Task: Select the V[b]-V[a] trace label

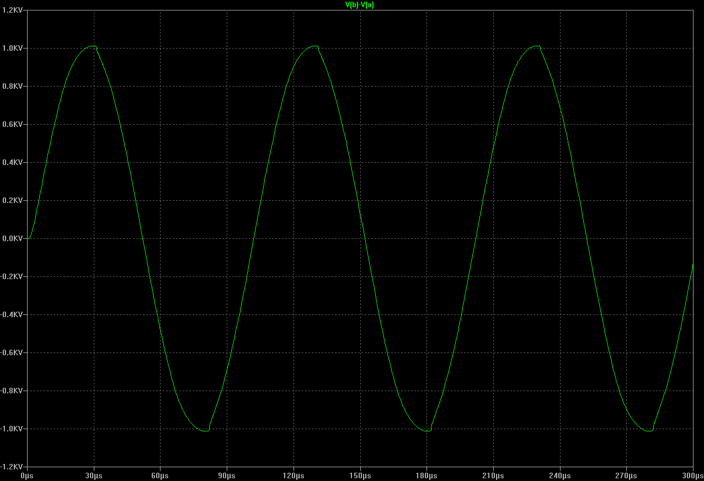Action: tap(360, 4)
